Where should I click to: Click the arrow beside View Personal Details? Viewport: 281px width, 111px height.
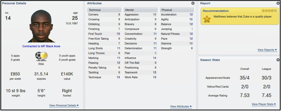[x=78, y=105]
